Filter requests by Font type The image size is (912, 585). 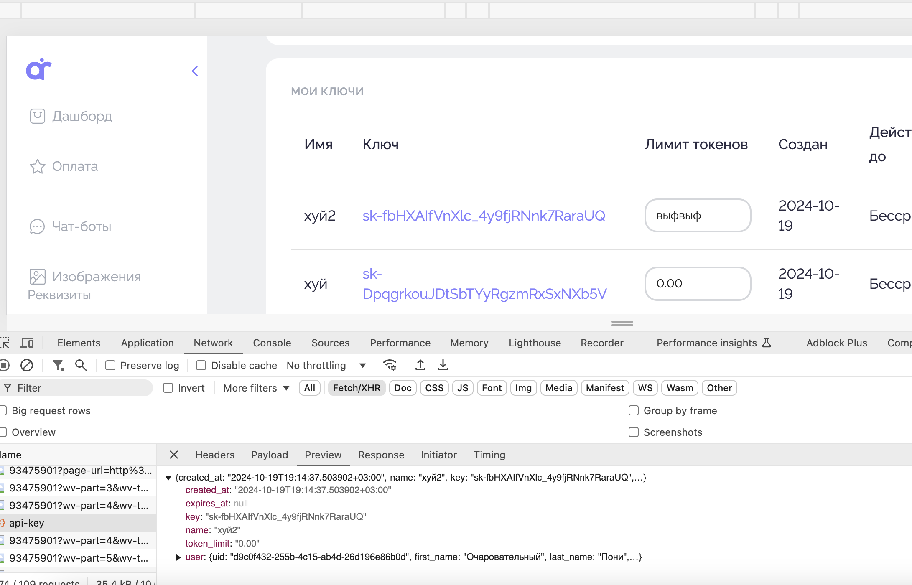(x=492, y=388)
